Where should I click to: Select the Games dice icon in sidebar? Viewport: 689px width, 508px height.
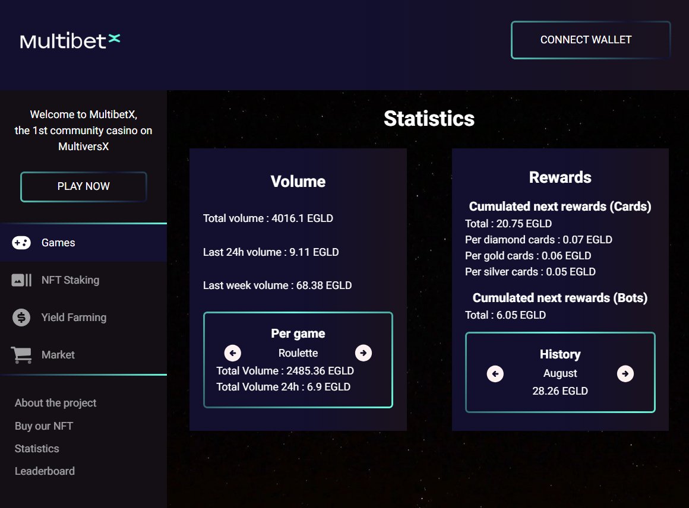[21, 243]
